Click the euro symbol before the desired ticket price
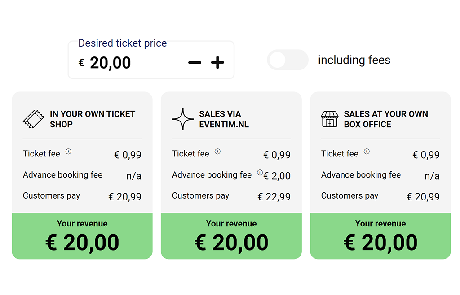Viewport: 460px width, 295px height. click(81, 63)
